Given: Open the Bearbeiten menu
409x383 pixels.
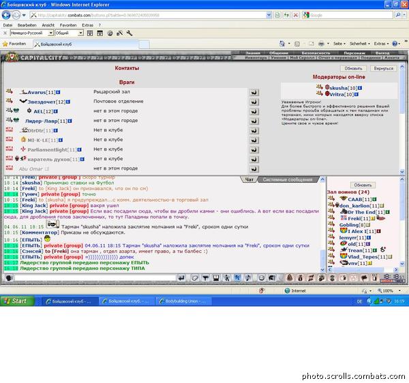Looking at the screenshot, I should [27, 25].
